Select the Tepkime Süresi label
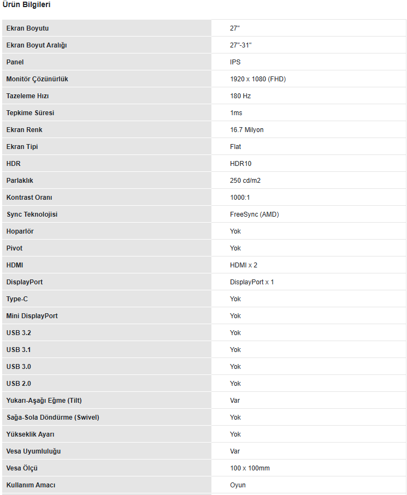This screenshot has height=495, width=407. (30, 113)
